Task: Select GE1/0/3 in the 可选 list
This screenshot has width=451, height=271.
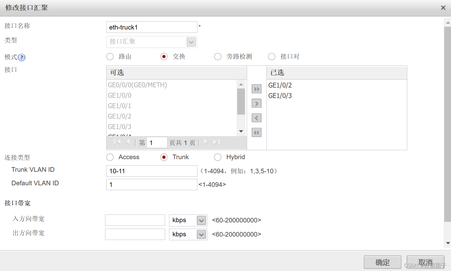Action: [120, 127]
